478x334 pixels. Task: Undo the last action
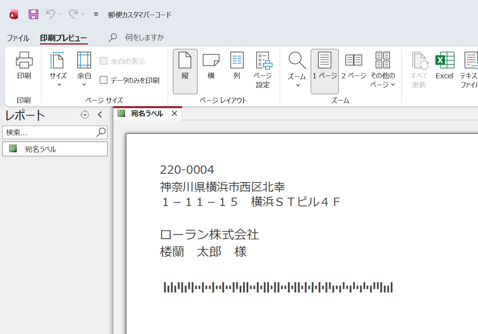[x=50, y=14]
